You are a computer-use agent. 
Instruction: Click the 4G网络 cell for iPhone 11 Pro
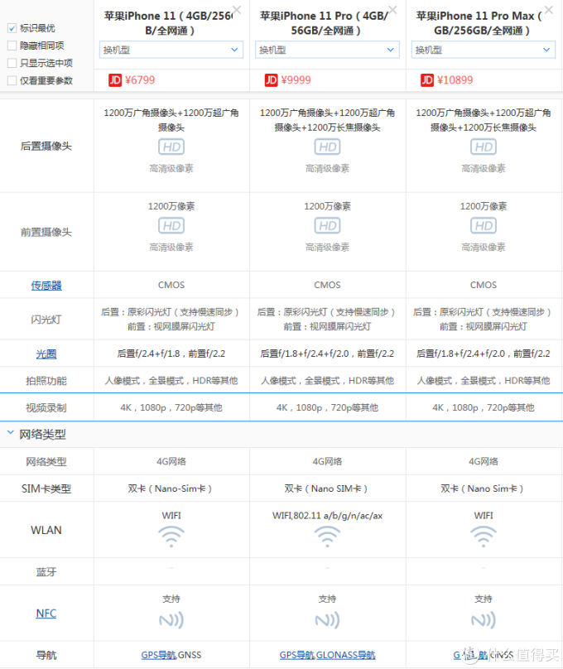coord(328,462)
